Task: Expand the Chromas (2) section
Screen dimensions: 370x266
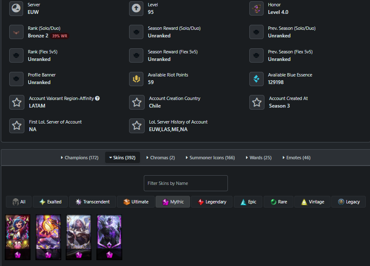Action: (x=161, y=158)
